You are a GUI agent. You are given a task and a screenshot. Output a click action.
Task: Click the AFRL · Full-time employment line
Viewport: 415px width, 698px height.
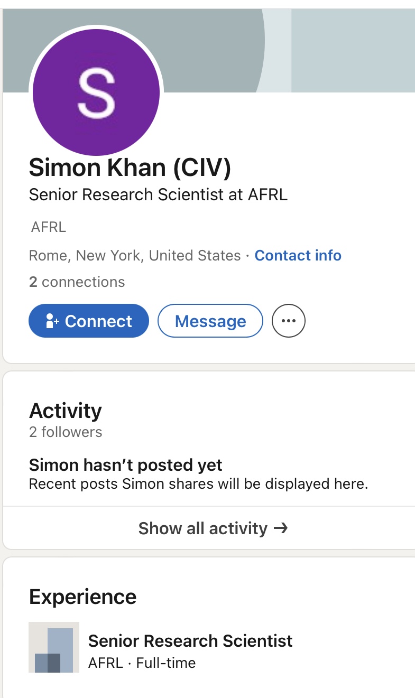tap(142, 663)
